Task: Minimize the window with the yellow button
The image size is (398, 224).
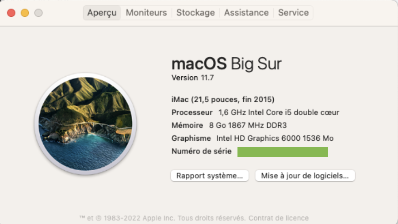Action: pos(25,13)
